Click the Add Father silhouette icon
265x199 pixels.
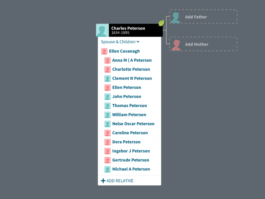(175, 17)
